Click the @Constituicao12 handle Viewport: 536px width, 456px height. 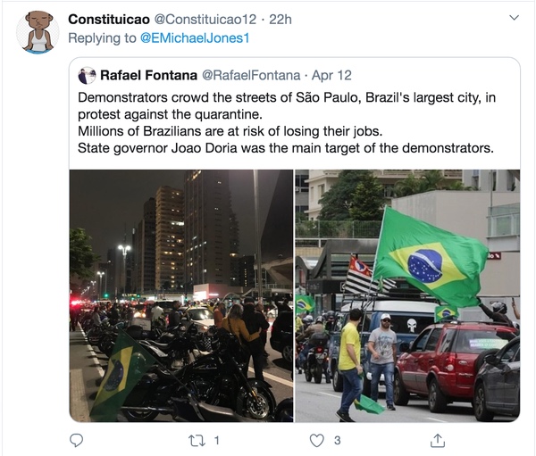(205, 20)
